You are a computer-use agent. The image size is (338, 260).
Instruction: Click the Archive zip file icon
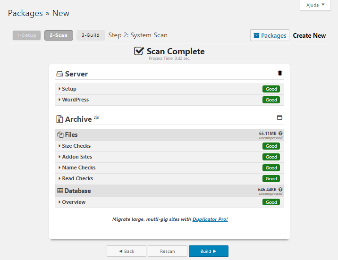pos(59,119)
